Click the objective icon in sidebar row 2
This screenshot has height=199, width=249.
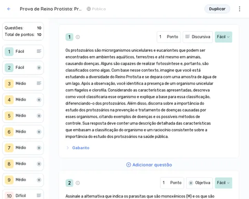(x=39, y=67)
